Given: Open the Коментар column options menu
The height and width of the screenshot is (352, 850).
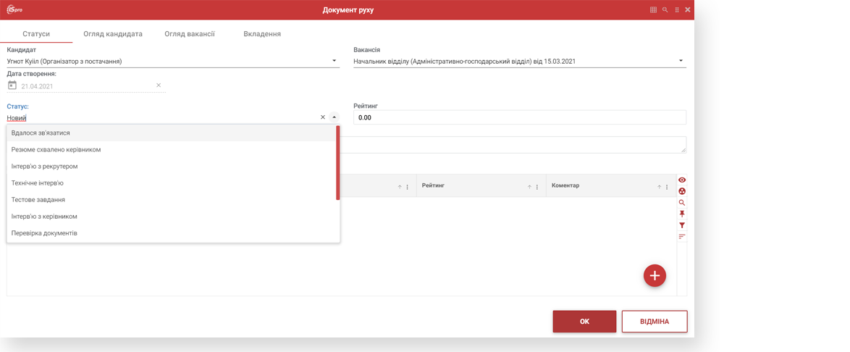Looking at the screenshot, I should pos(667,187).
